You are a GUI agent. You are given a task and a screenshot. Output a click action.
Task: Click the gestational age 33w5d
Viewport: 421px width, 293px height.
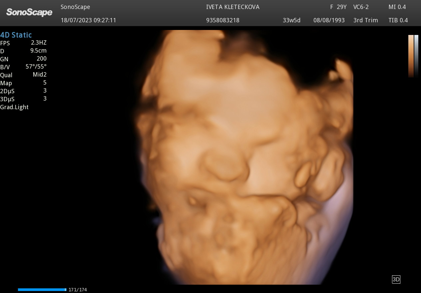[x=291, y=20]
